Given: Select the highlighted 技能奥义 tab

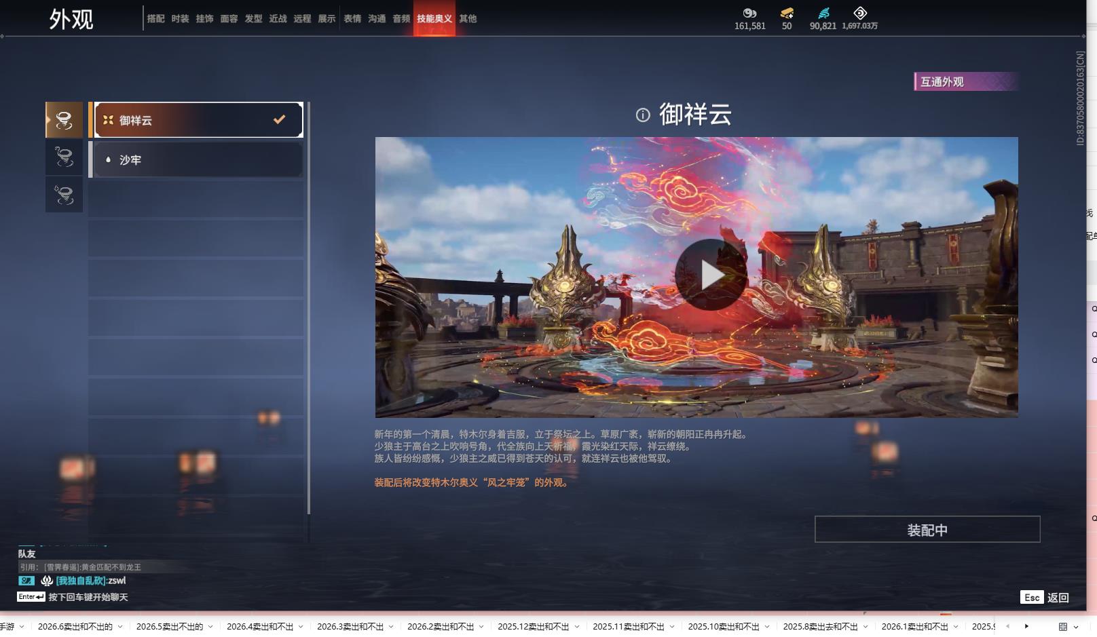Looking at the screenshot, I should point(434,19).
